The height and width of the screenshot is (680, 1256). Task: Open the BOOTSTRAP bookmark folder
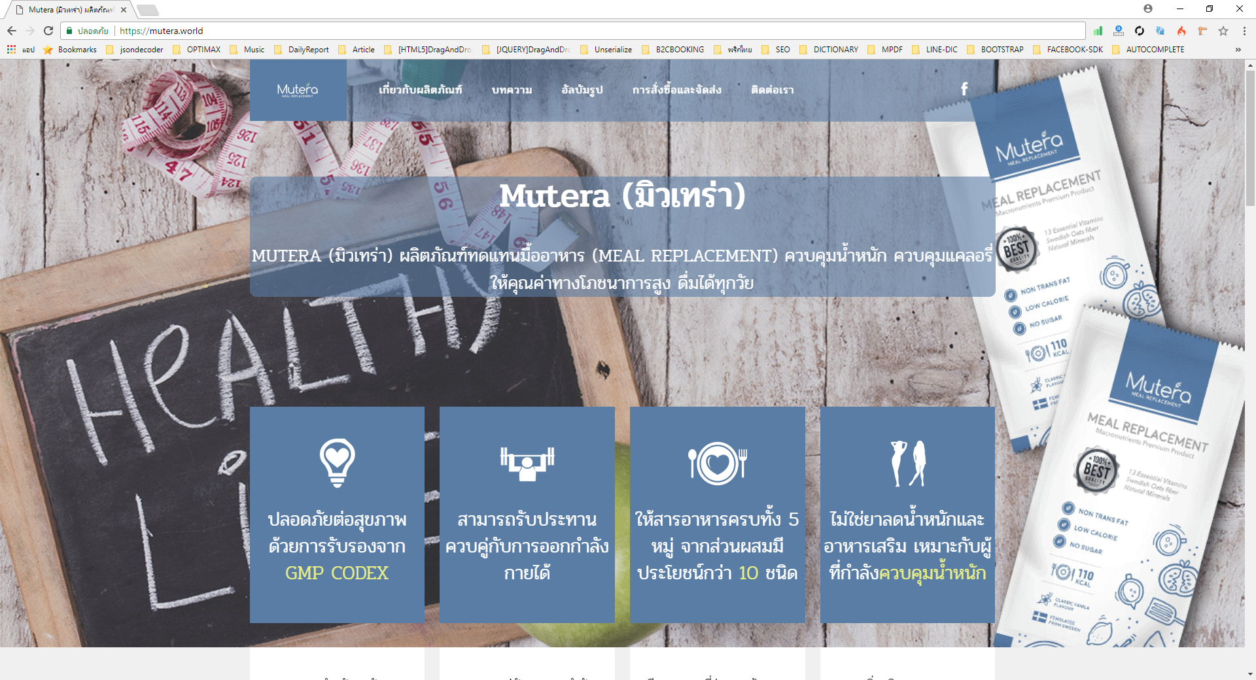(x=995, y=49)
